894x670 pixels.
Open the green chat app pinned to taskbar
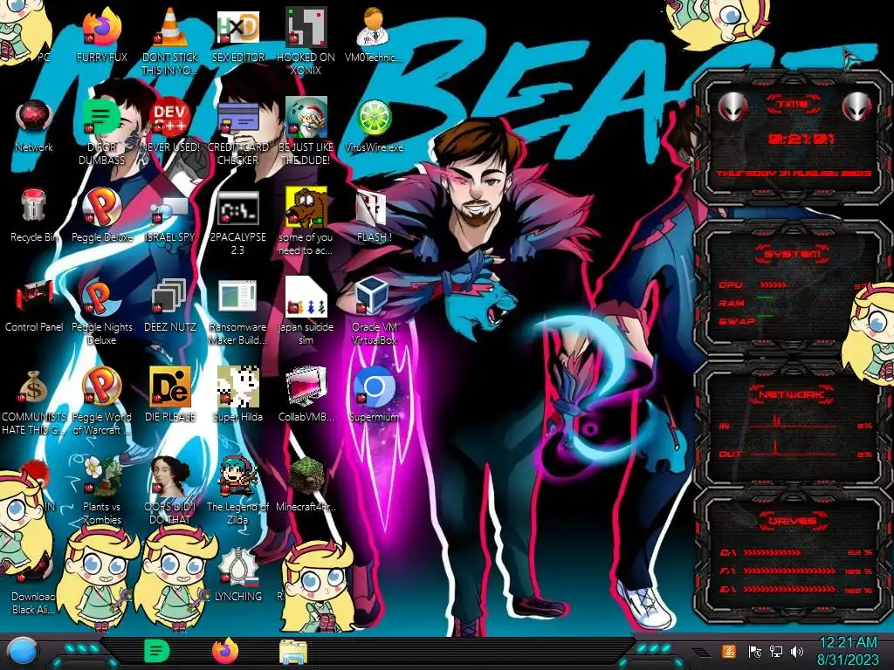coord(156,651)
